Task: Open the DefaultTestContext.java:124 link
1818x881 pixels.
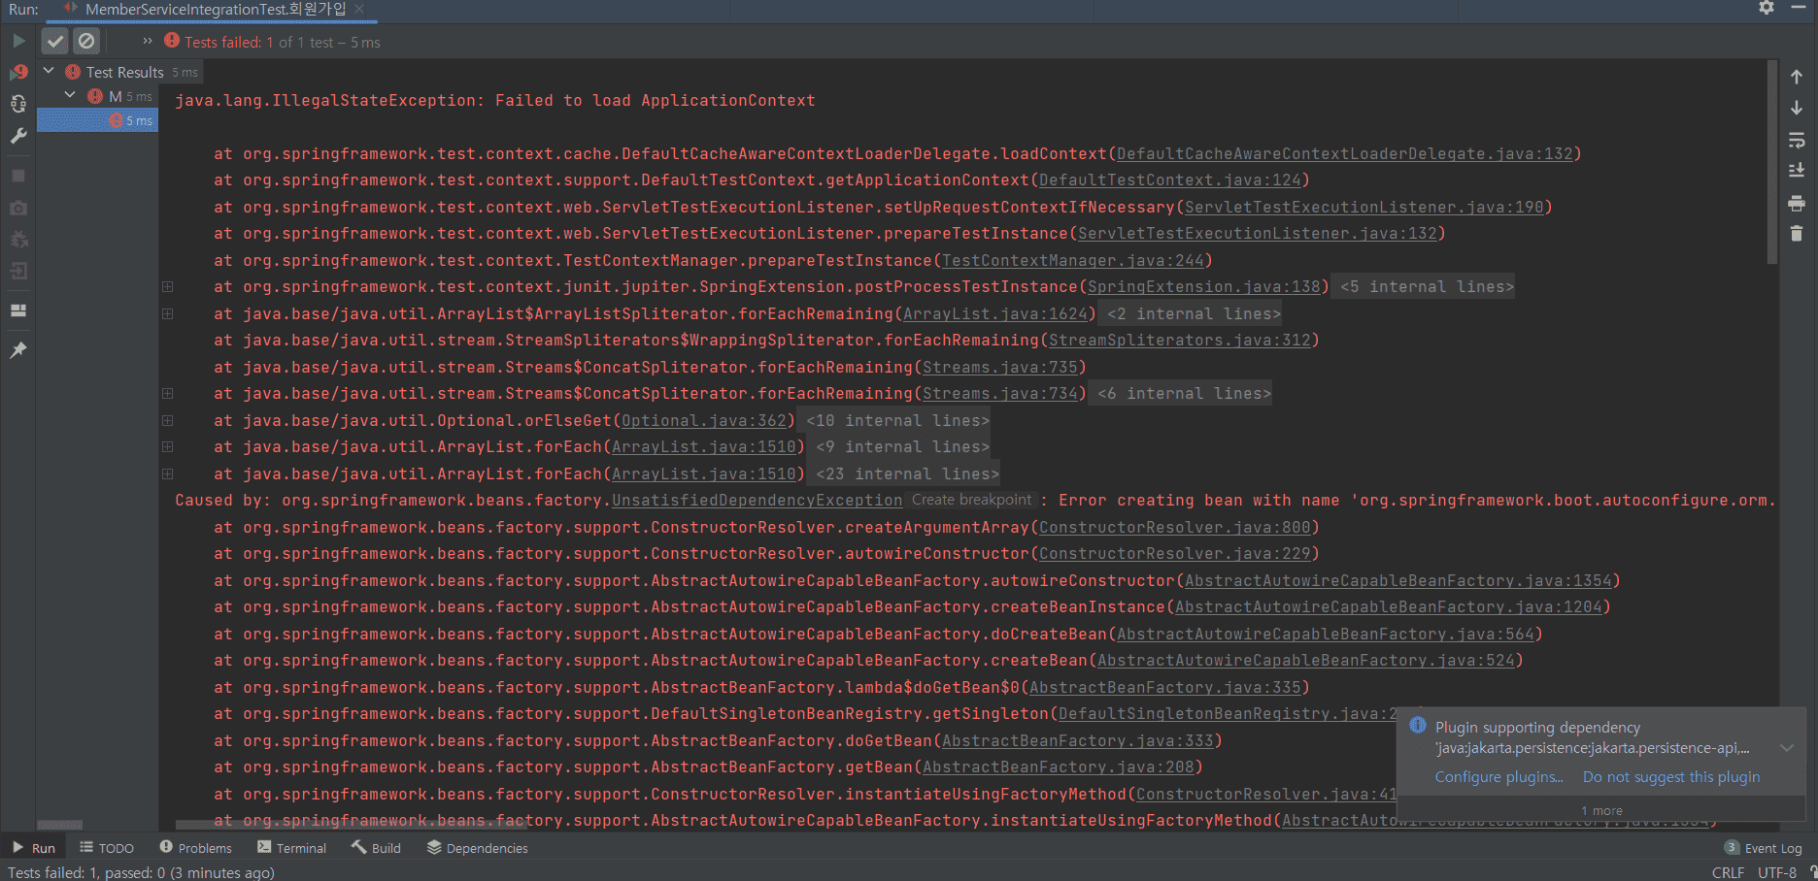Action: click(1170, 180)
